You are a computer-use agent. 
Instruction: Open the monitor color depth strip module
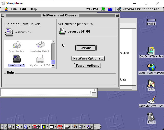(x=45, y=127)
